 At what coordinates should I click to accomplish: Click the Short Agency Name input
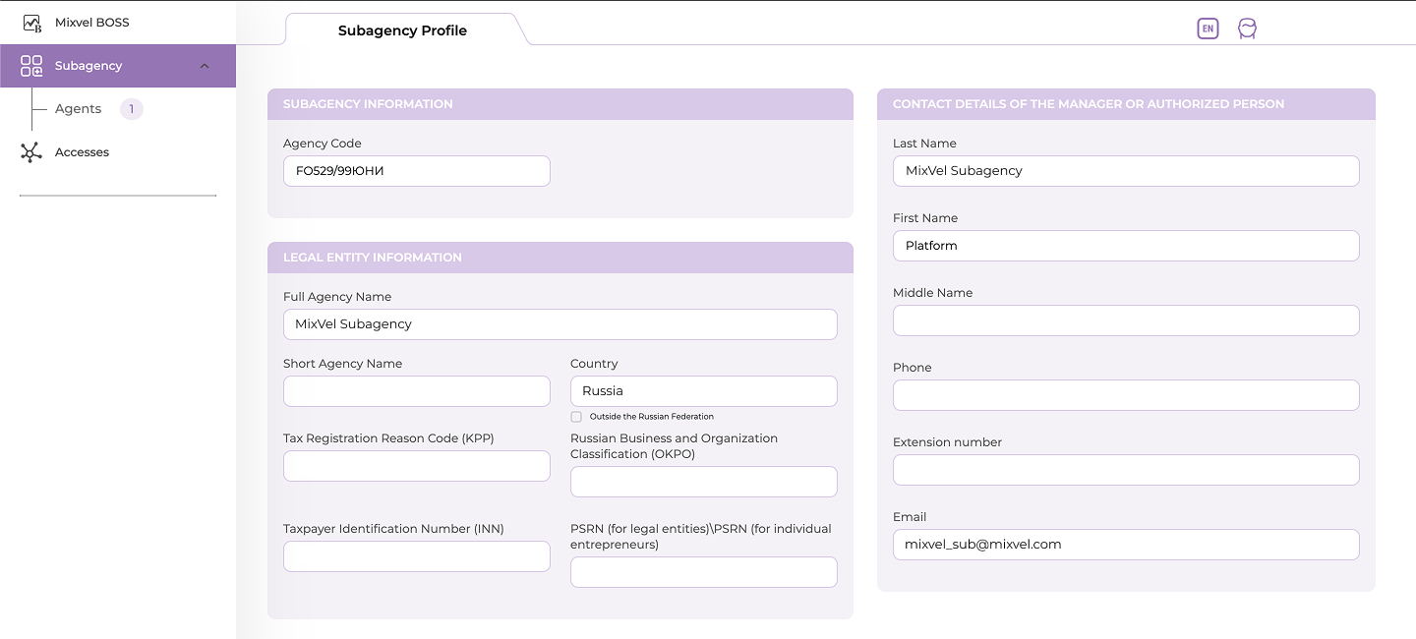coord(416,391)
